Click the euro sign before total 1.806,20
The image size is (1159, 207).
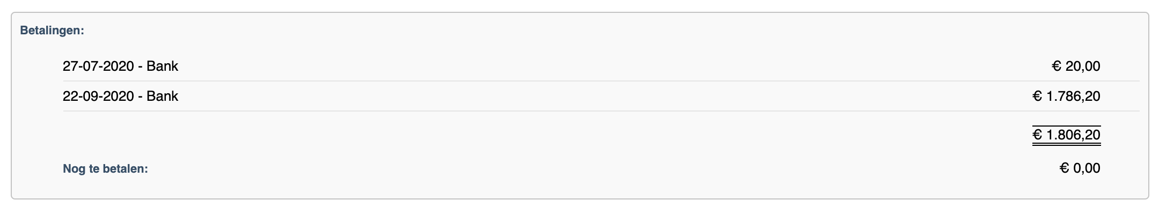(x=1037, y=135)
